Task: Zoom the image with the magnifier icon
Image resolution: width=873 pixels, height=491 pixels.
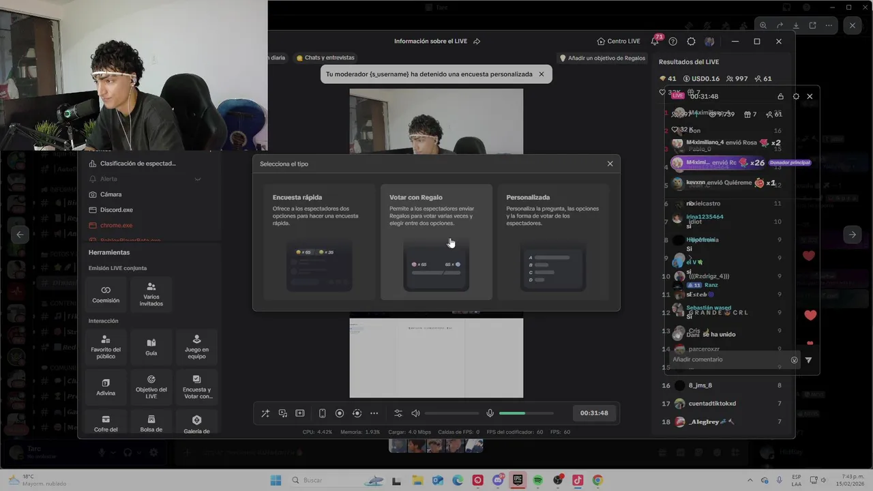Action: [x=764, y=25]
